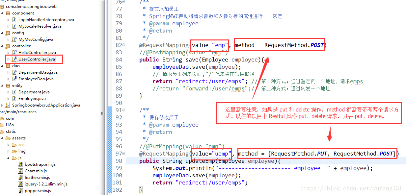
Task: Collapse the js folder node
Action: pos(9,158)
